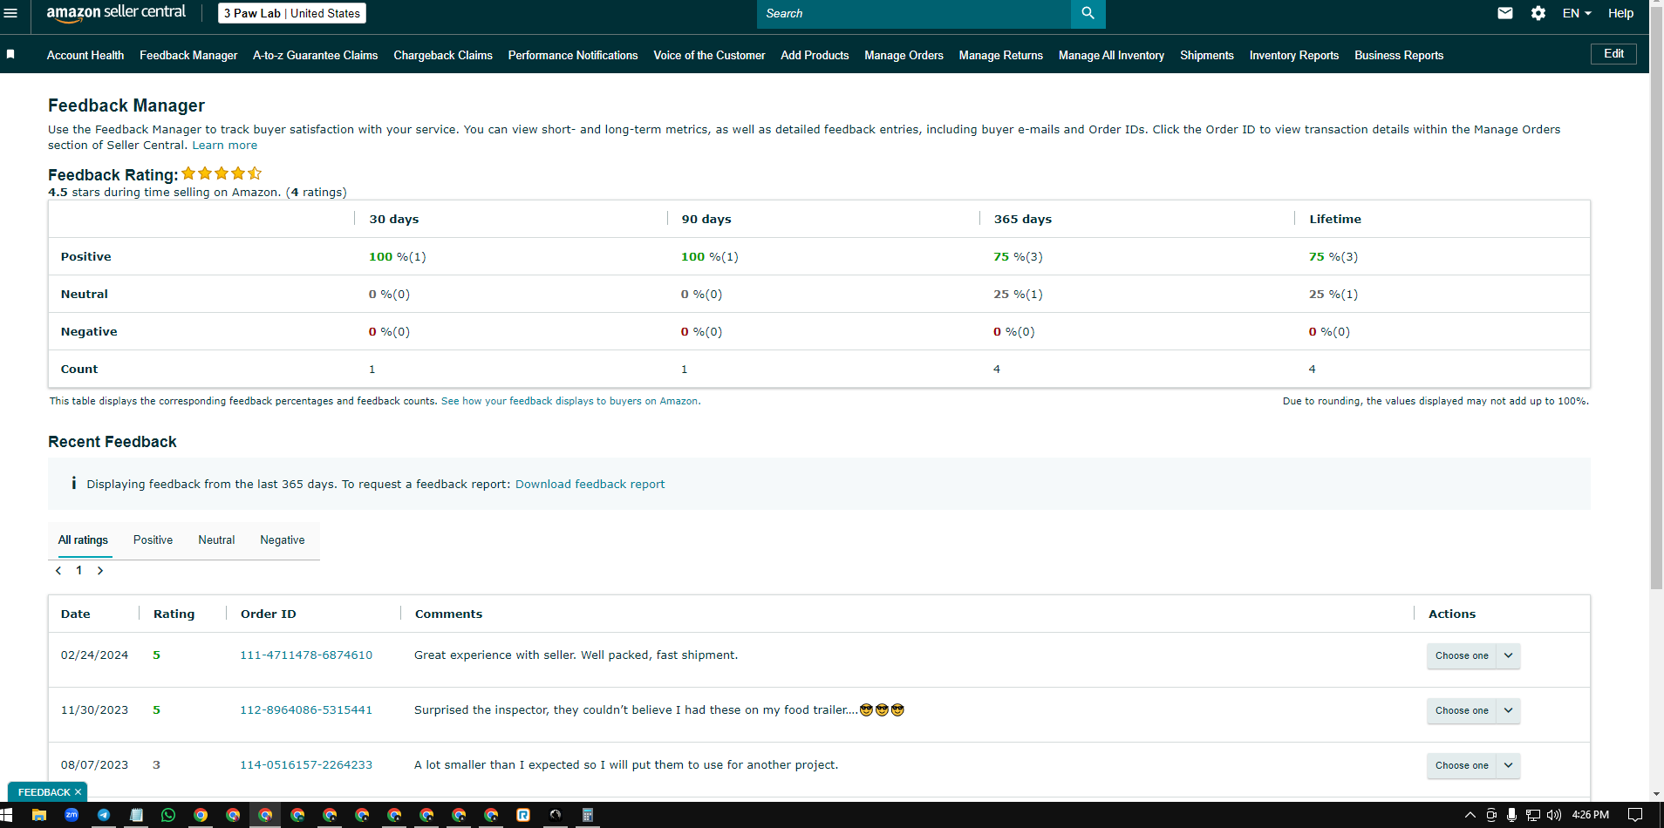Click the Edit favorites bar button
Image resolution: width=1664 pixels, height=828 pixels.
click(1613, 53)
